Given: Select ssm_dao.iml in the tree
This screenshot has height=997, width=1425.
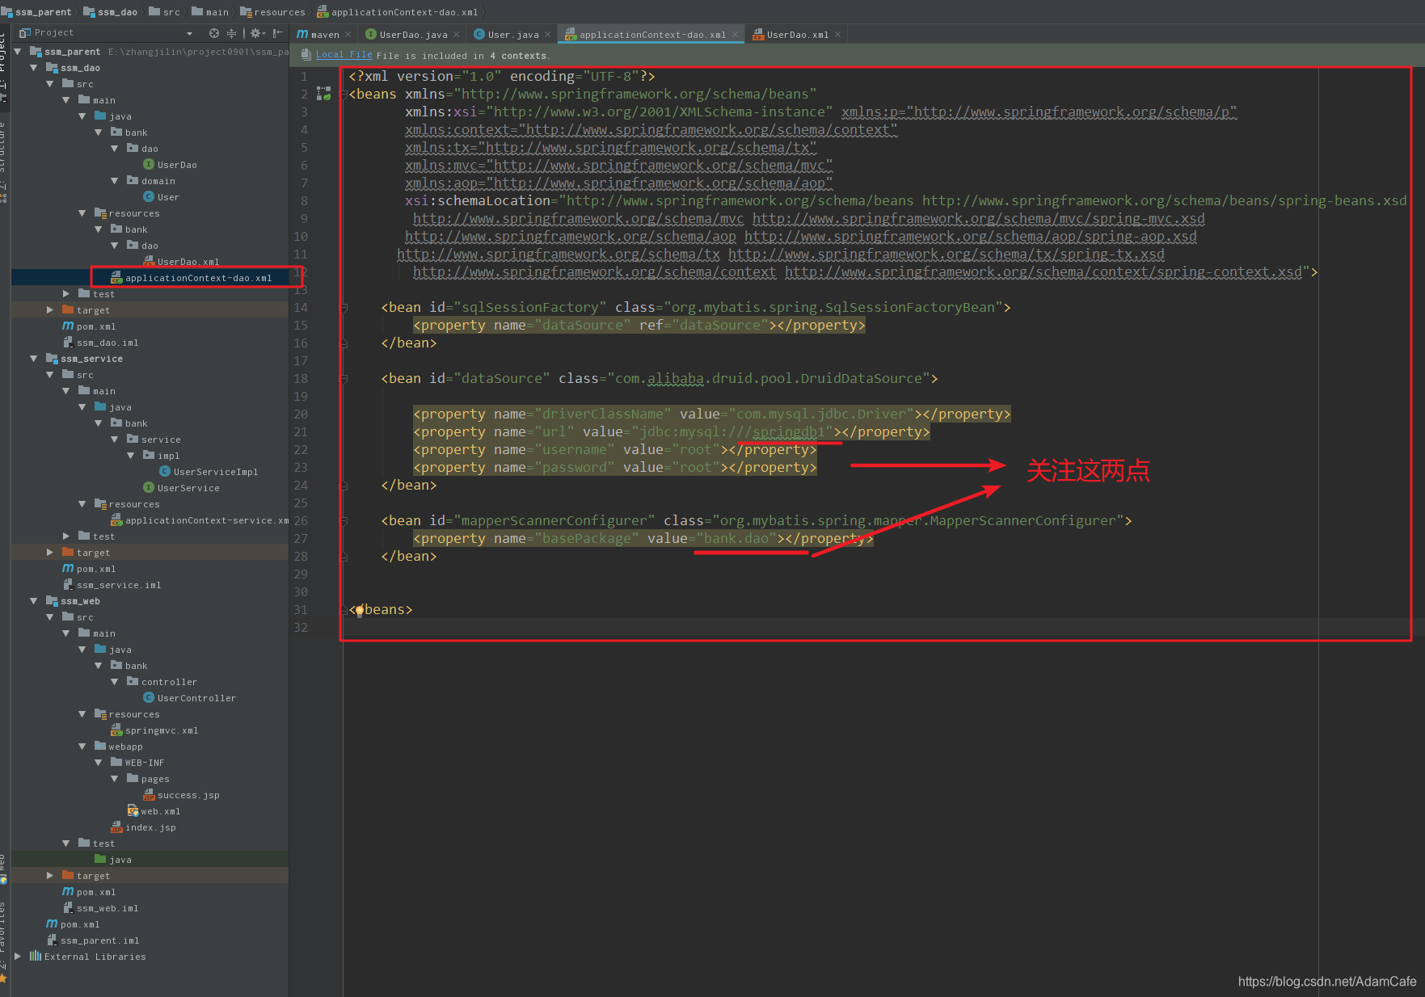Looking at the screenshot, I should pyautogui.click(x=108, y=343).
